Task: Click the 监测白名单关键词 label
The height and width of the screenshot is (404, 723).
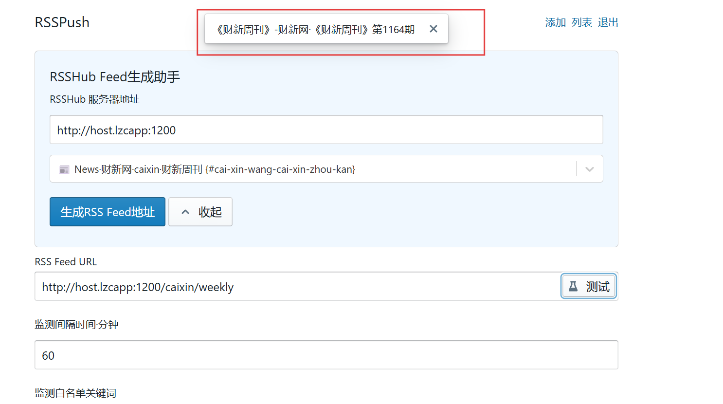Action: coord(75,393)
